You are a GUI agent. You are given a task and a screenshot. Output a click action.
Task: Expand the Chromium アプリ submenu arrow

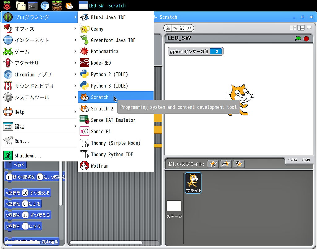75,74
